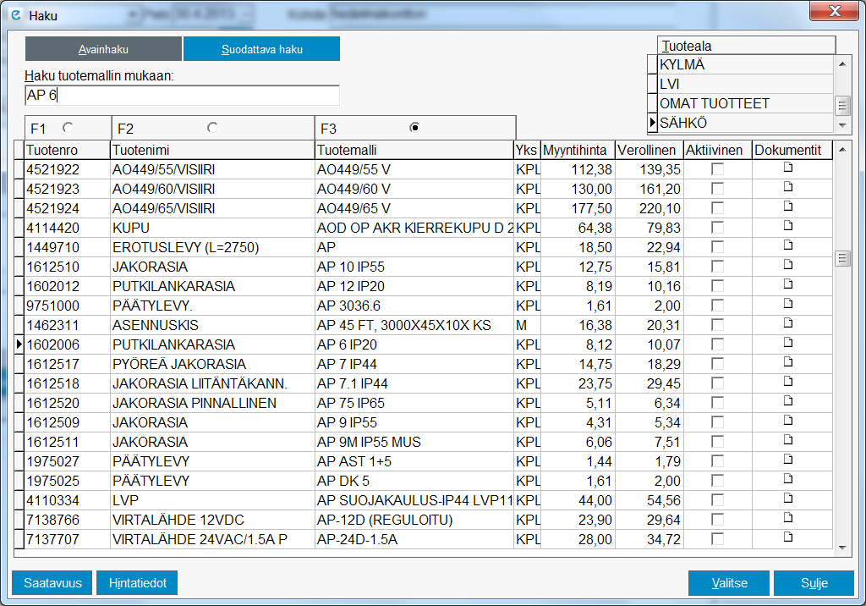Confirm selection with Valitse button

(729, 583)
